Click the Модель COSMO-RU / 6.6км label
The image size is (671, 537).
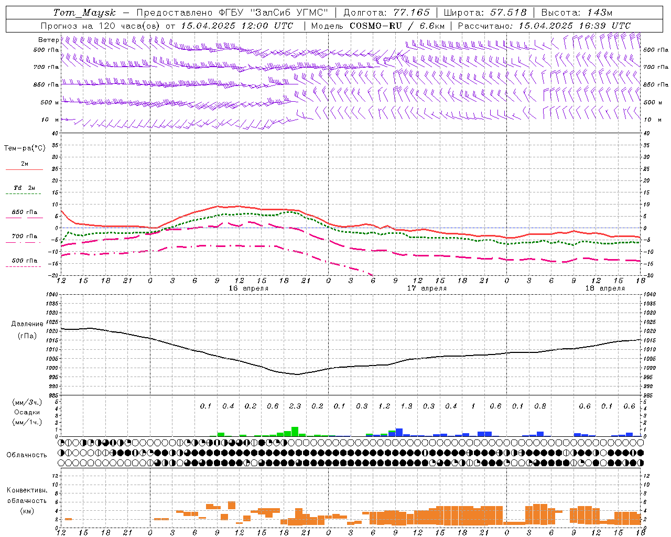pos(378,25)
